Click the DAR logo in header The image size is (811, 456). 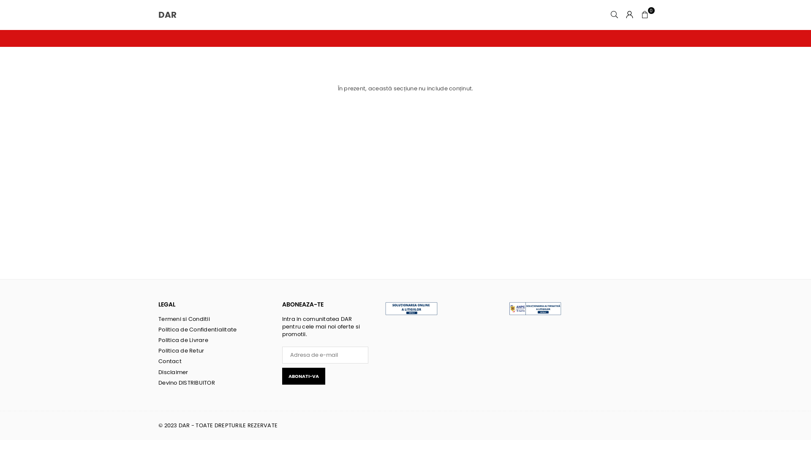[167, 15]
